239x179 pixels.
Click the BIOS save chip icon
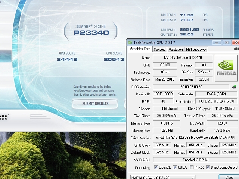pyautogui.click(x=234, y=87)
